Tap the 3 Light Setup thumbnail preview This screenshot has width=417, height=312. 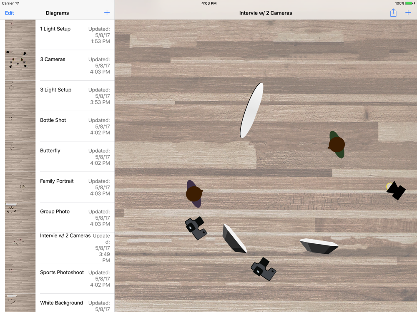coord(20,96)
